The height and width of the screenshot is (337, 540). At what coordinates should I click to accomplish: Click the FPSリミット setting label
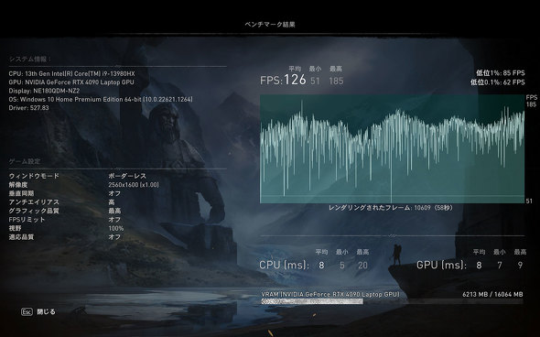(27, 220)
